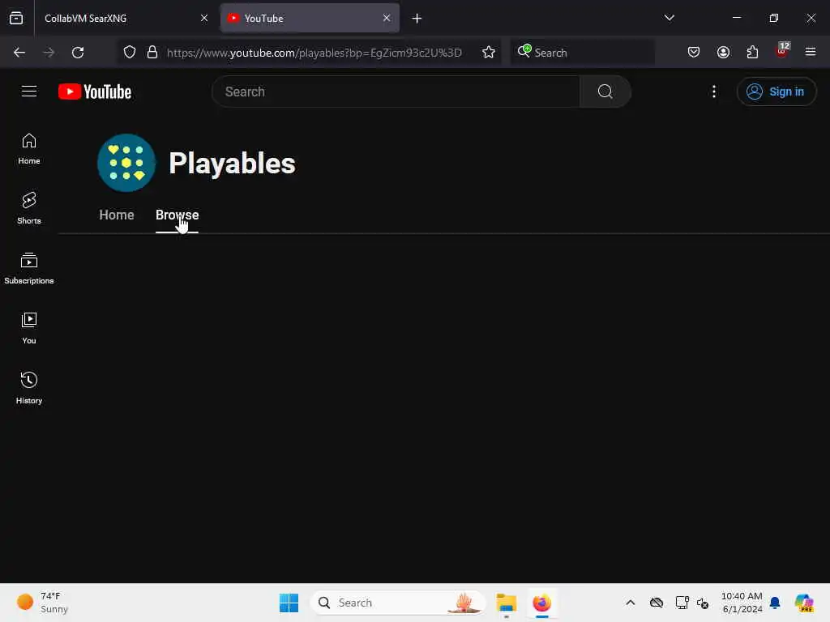The image size is (830, 622).
Task: Focus the YouTube search input field
Action: click(x=396, y=92)
